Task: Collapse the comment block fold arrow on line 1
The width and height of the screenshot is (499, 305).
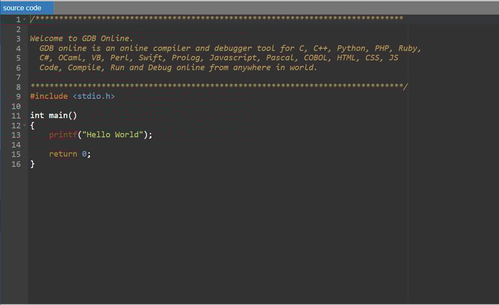Action: [24, 19]
